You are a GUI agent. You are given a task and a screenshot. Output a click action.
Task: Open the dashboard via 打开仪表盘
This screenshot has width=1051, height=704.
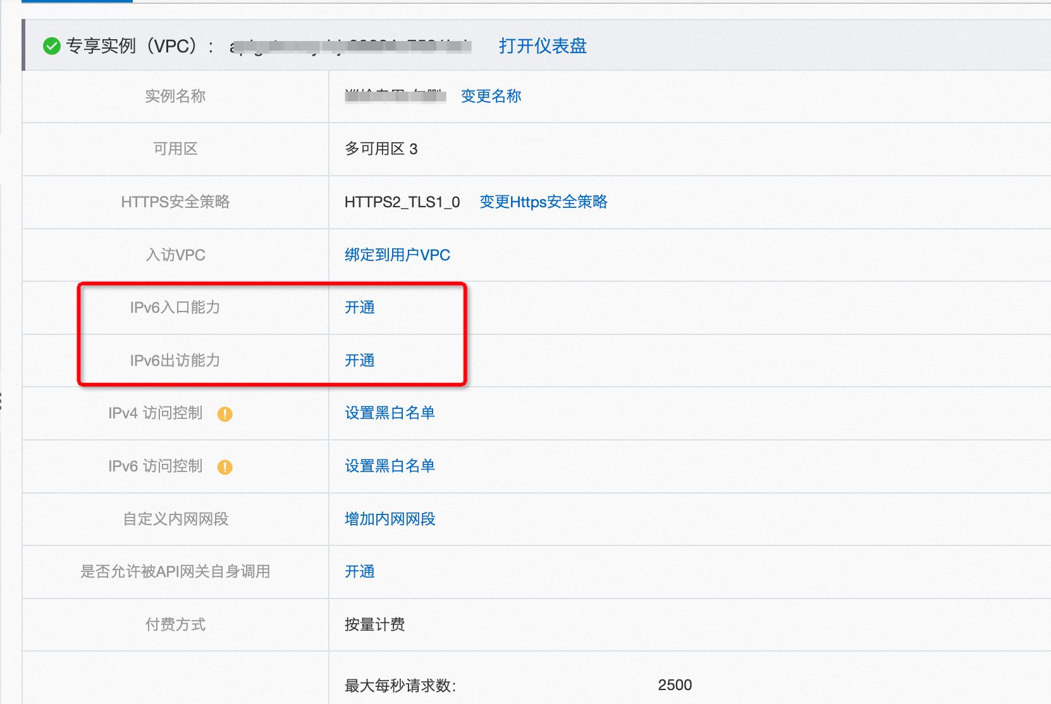click(543, 46)
